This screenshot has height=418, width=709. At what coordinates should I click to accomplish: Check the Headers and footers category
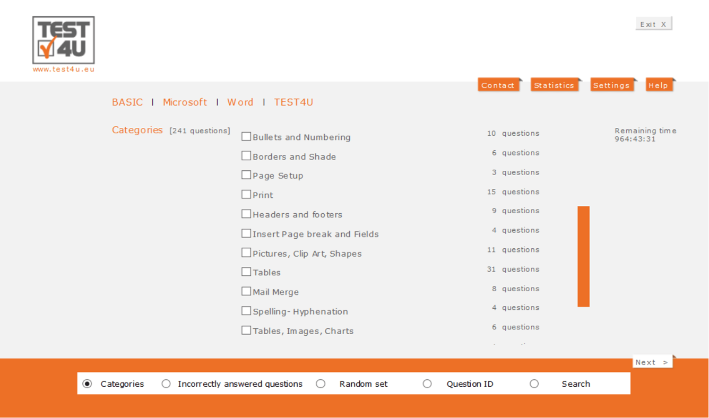[246, 214]
